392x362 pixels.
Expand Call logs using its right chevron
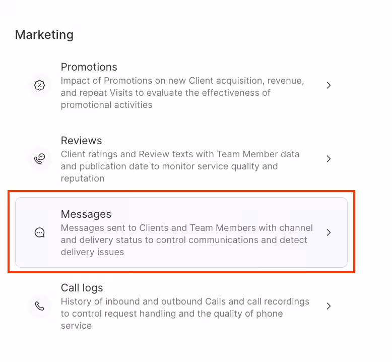(329, 306)
